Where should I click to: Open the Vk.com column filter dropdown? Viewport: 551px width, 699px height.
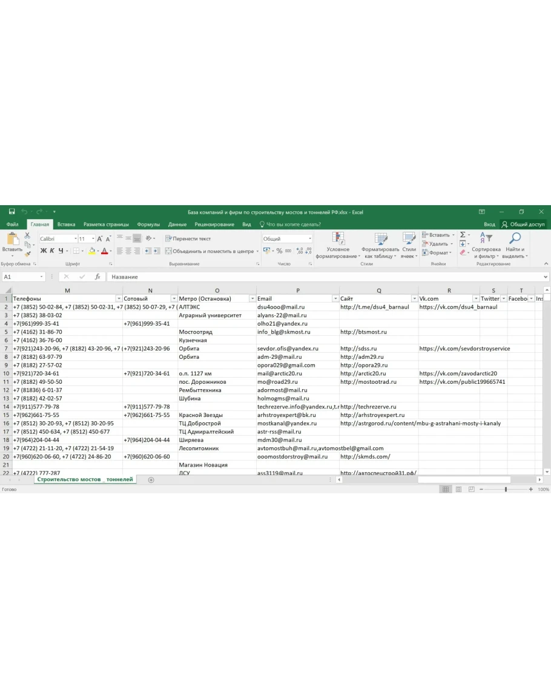pos(476,299)
